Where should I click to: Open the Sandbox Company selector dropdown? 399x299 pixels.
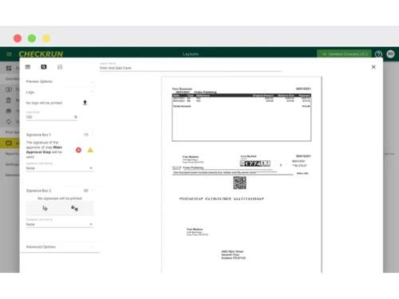tap(344, 54)
